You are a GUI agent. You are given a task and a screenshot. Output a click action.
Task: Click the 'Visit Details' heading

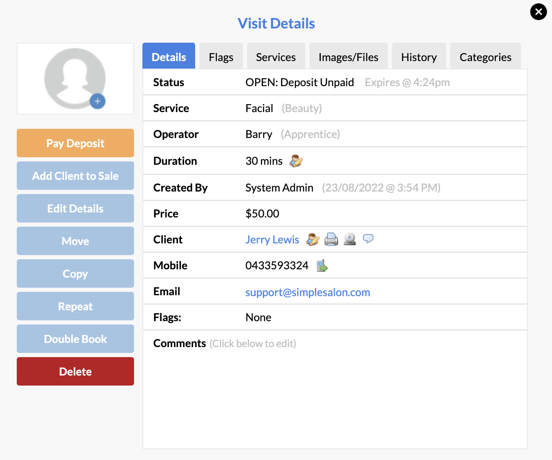coord(276,23)
